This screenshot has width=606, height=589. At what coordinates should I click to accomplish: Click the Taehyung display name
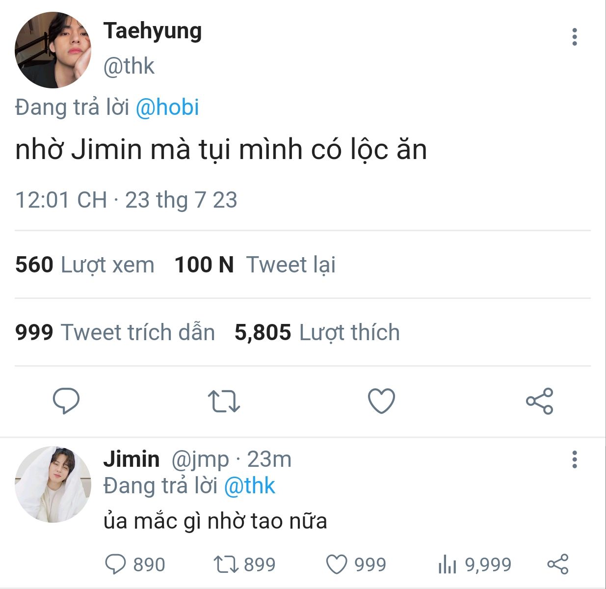pos(153,31)
